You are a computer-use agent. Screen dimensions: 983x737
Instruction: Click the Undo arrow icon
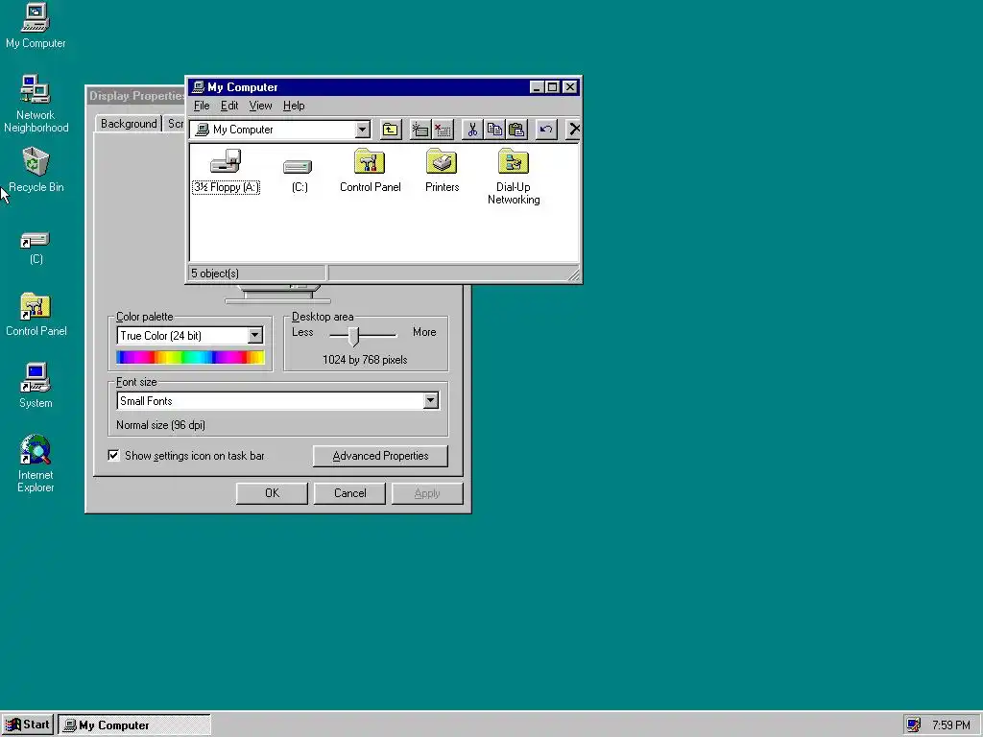[x=546, y=130]
